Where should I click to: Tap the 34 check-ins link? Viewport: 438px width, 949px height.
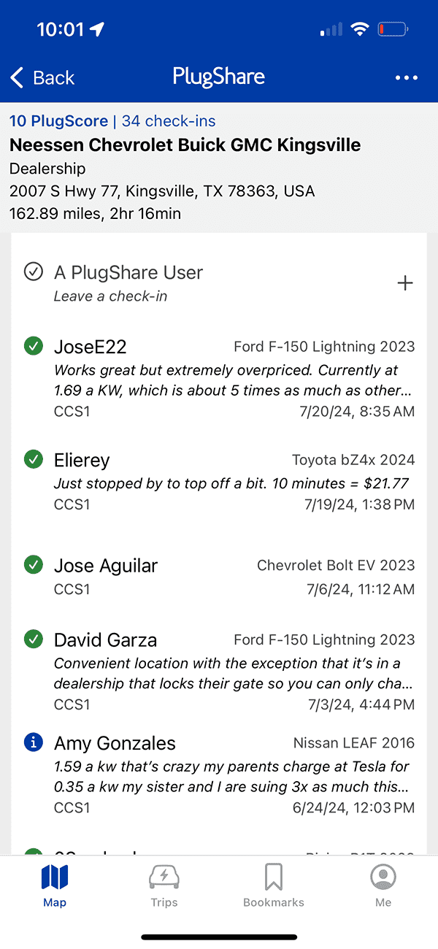[169, 121]
